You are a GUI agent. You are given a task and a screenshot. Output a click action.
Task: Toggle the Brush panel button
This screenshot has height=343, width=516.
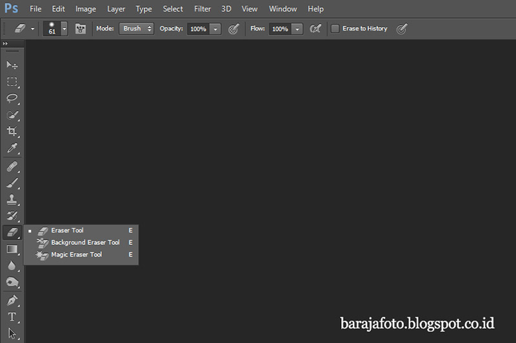point(80,28)
